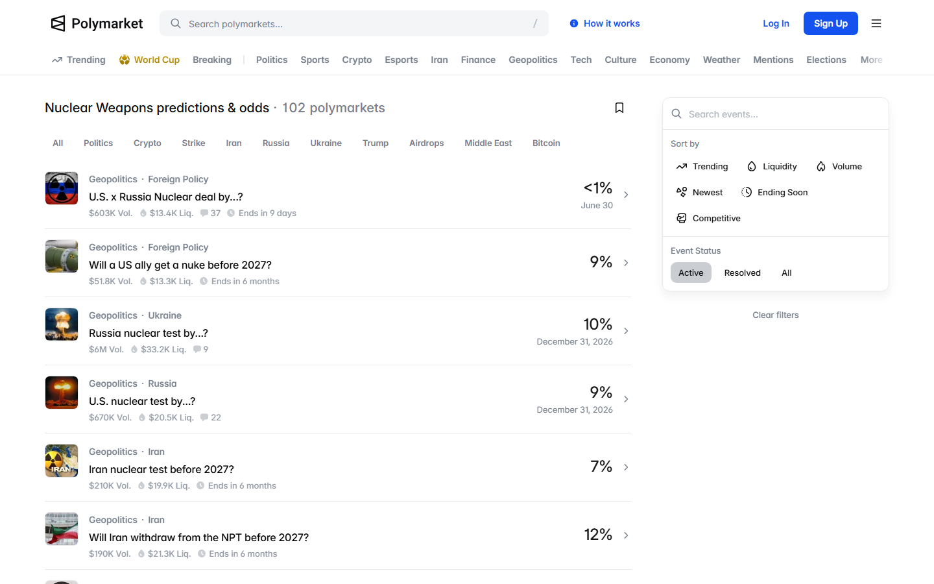Expand Iran nuclear test chevron
The height and width of the screenshot is (584, 934).
pos(626,467)
